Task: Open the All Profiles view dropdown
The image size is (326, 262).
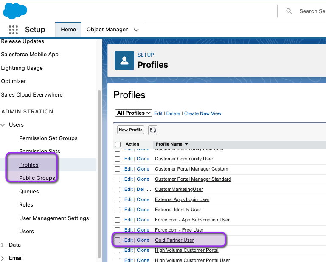Action: [x=133, y=113]
